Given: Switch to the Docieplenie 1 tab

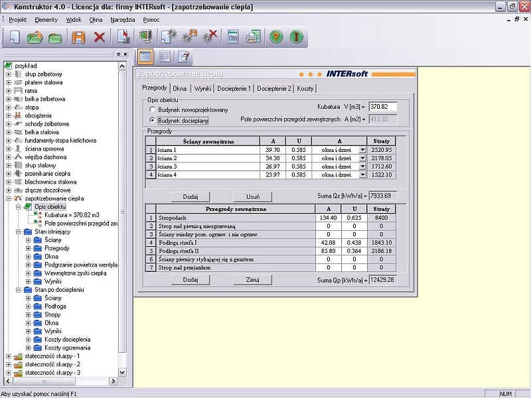Looking at the screenshot, I should [x=234, y=89].
